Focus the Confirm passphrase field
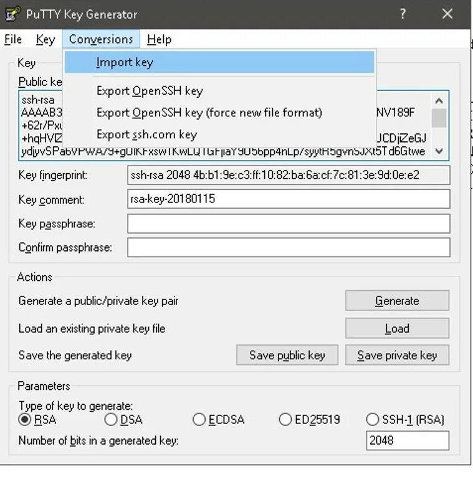 (x=289, y=247)
